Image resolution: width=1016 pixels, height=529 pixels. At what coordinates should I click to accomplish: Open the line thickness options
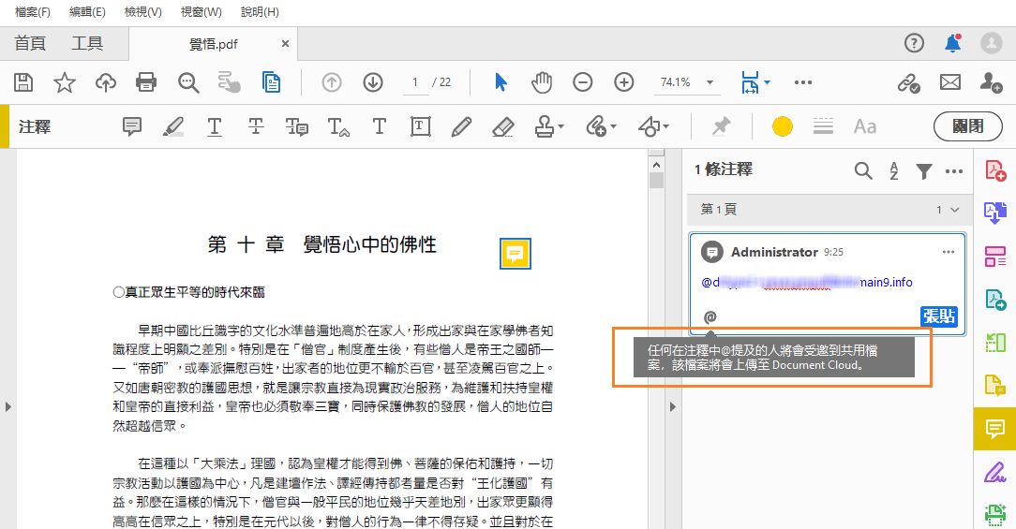pos(823,126)
